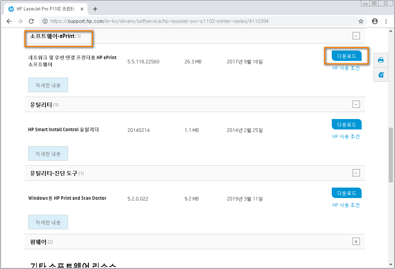Image resolution: width=395 pixels, height=269 pixels.
Task: Collapse the 유틸리티-진단 도구 section
Action: click(356, 173)
